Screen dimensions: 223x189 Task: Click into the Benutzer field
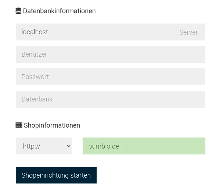pyautogui.click(x=111, y=54)
